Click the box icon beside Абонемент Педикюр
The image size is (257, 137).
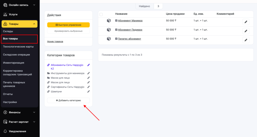click(109, 30)
